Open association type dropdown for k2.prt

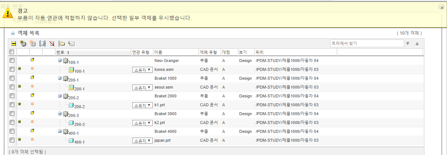pyautogui.click(x=142, y=123)
